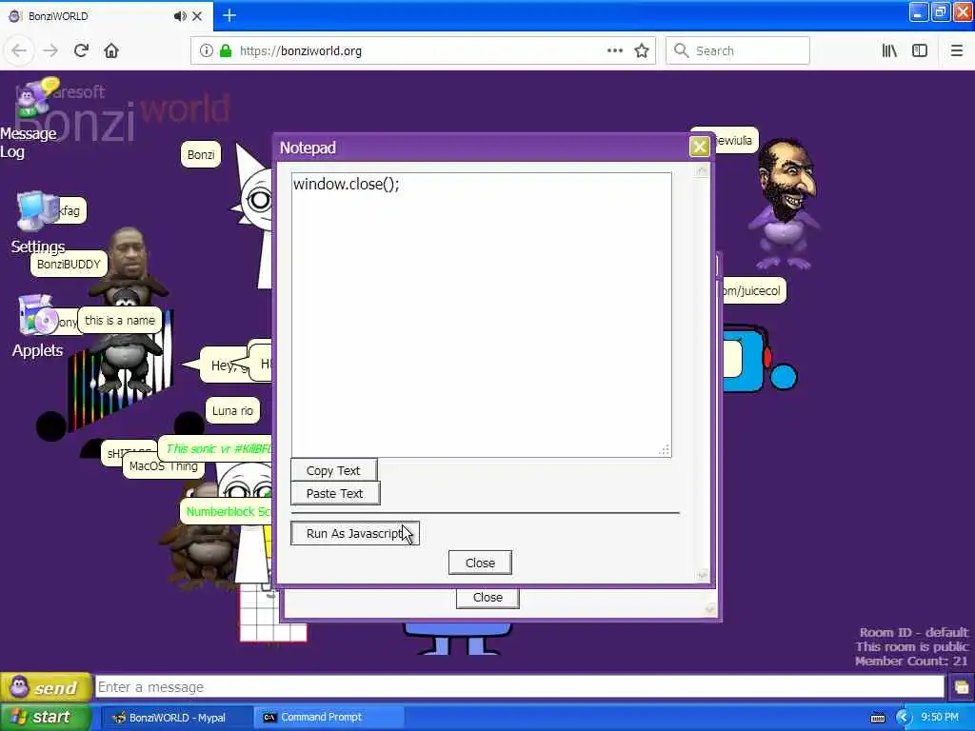The width and height of the screenshot is (975, 731).
Task: Click the Luna rio name tag
Action: (x=232, y=411)
